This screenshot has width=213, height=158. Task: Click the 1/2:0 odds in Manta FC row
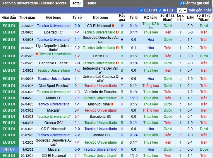(x=133, y=98)
